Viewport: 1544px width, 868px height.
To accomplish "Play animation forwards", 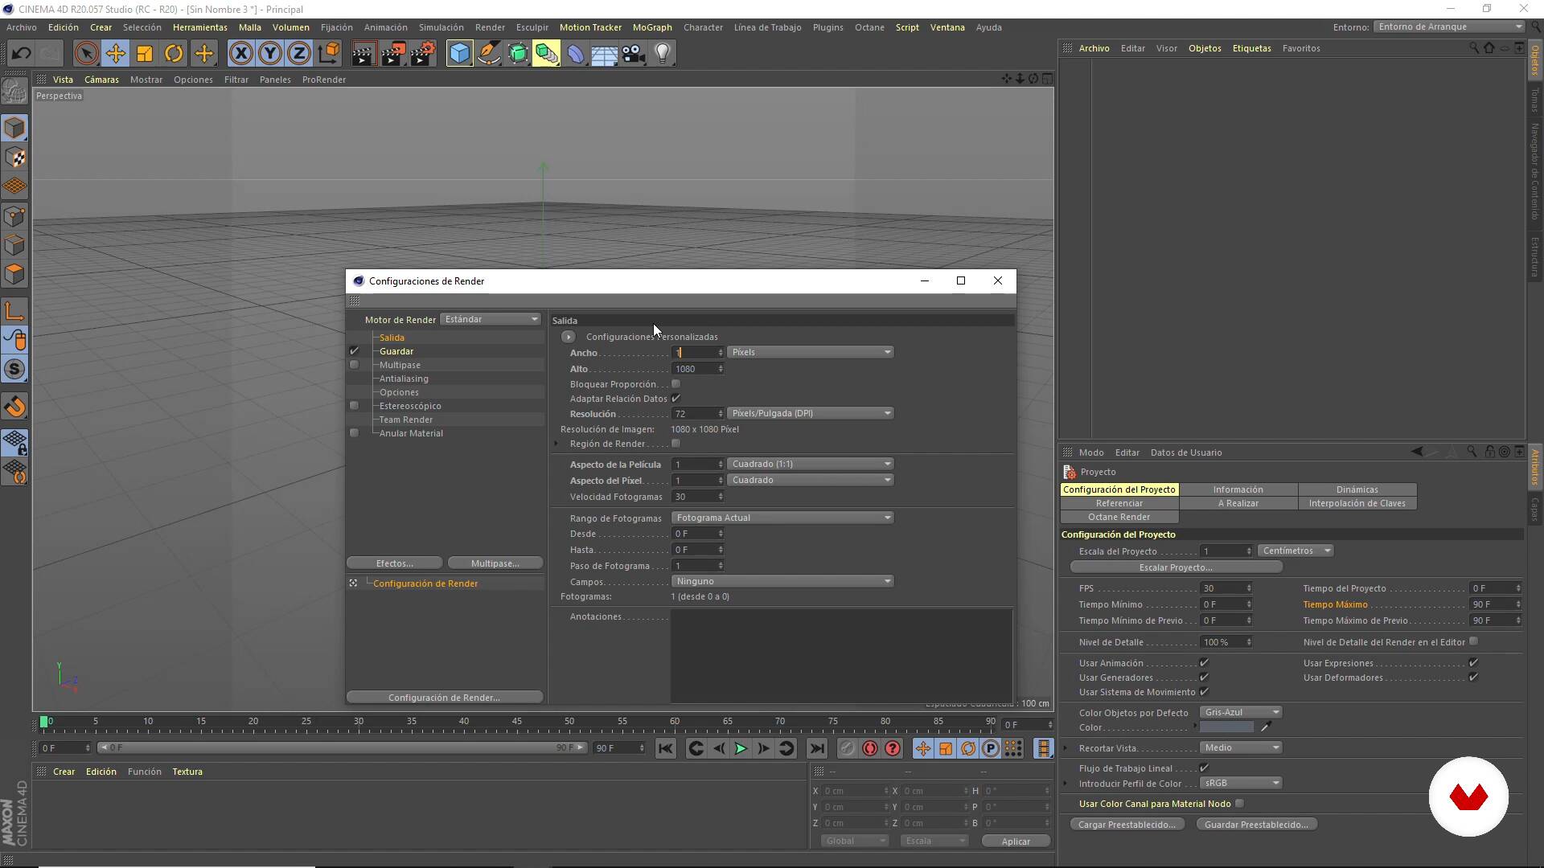I will (741, 748).
